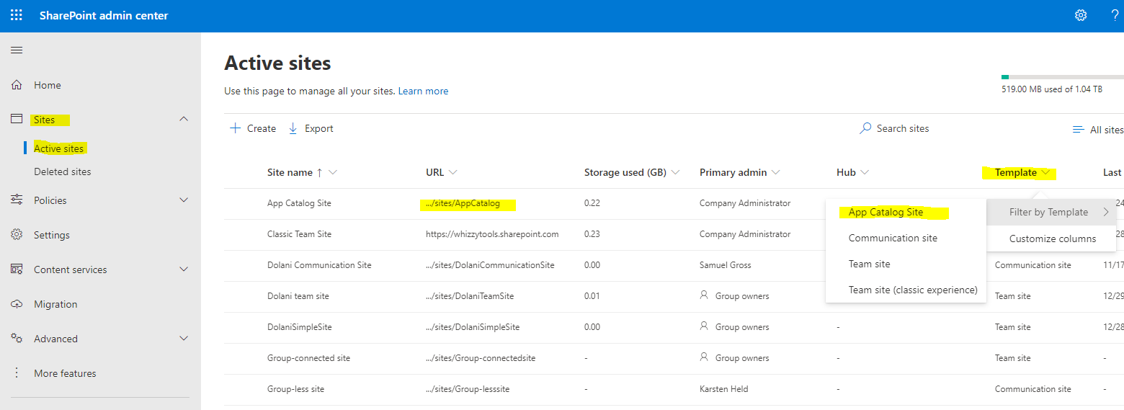
Task: Click the whizzytools.sharepoint.com URL
Action: 492,234
